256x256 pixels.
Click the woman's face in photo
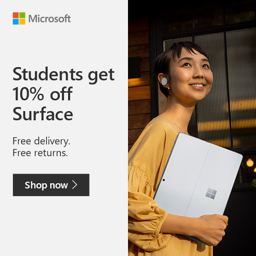coord(192,75)
